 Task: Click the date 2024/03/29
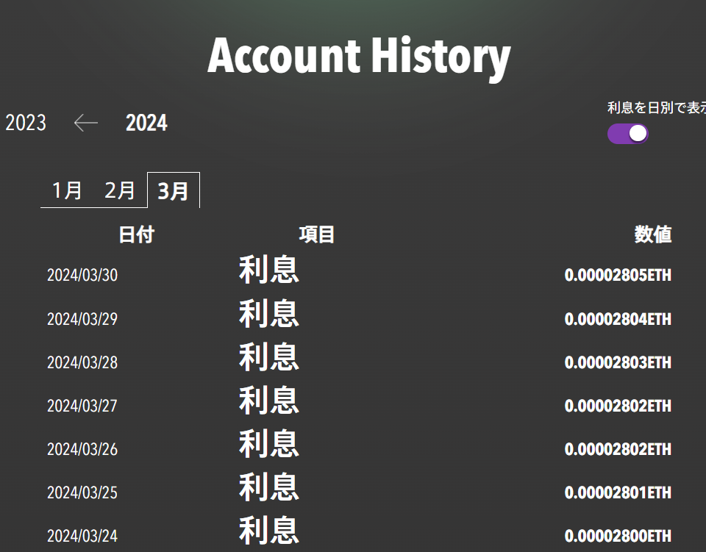[x=82, y=319]
